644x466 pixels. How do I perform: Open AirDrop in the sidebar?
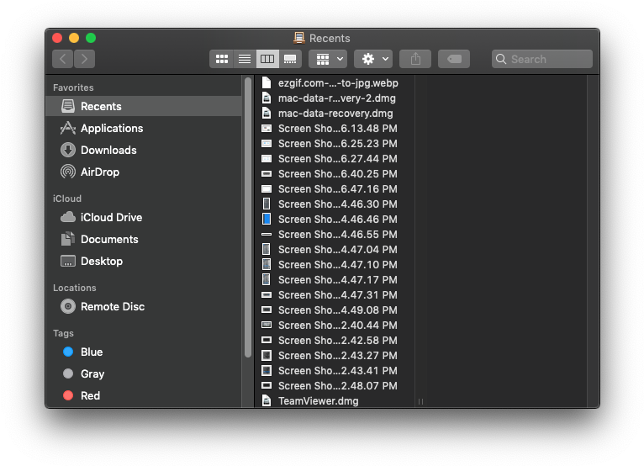tap(144, 172)
